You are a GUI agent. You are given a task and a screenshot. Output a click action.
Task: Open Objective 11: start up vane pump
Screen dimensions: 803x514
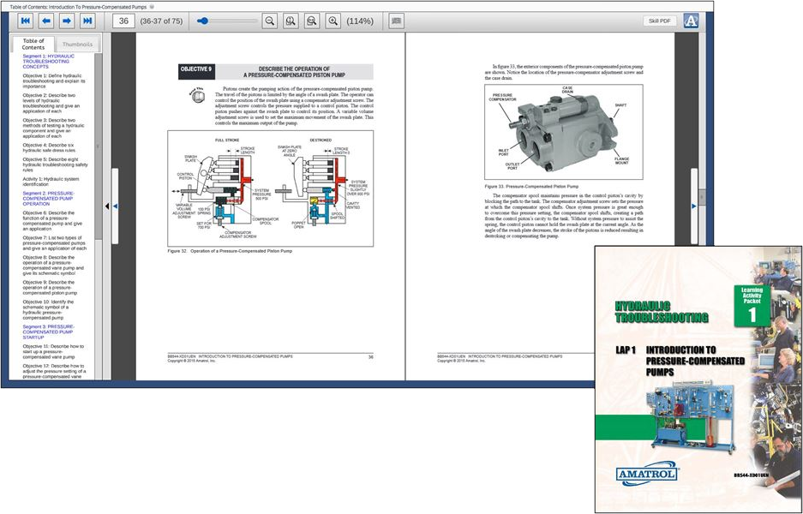(53, 352)
